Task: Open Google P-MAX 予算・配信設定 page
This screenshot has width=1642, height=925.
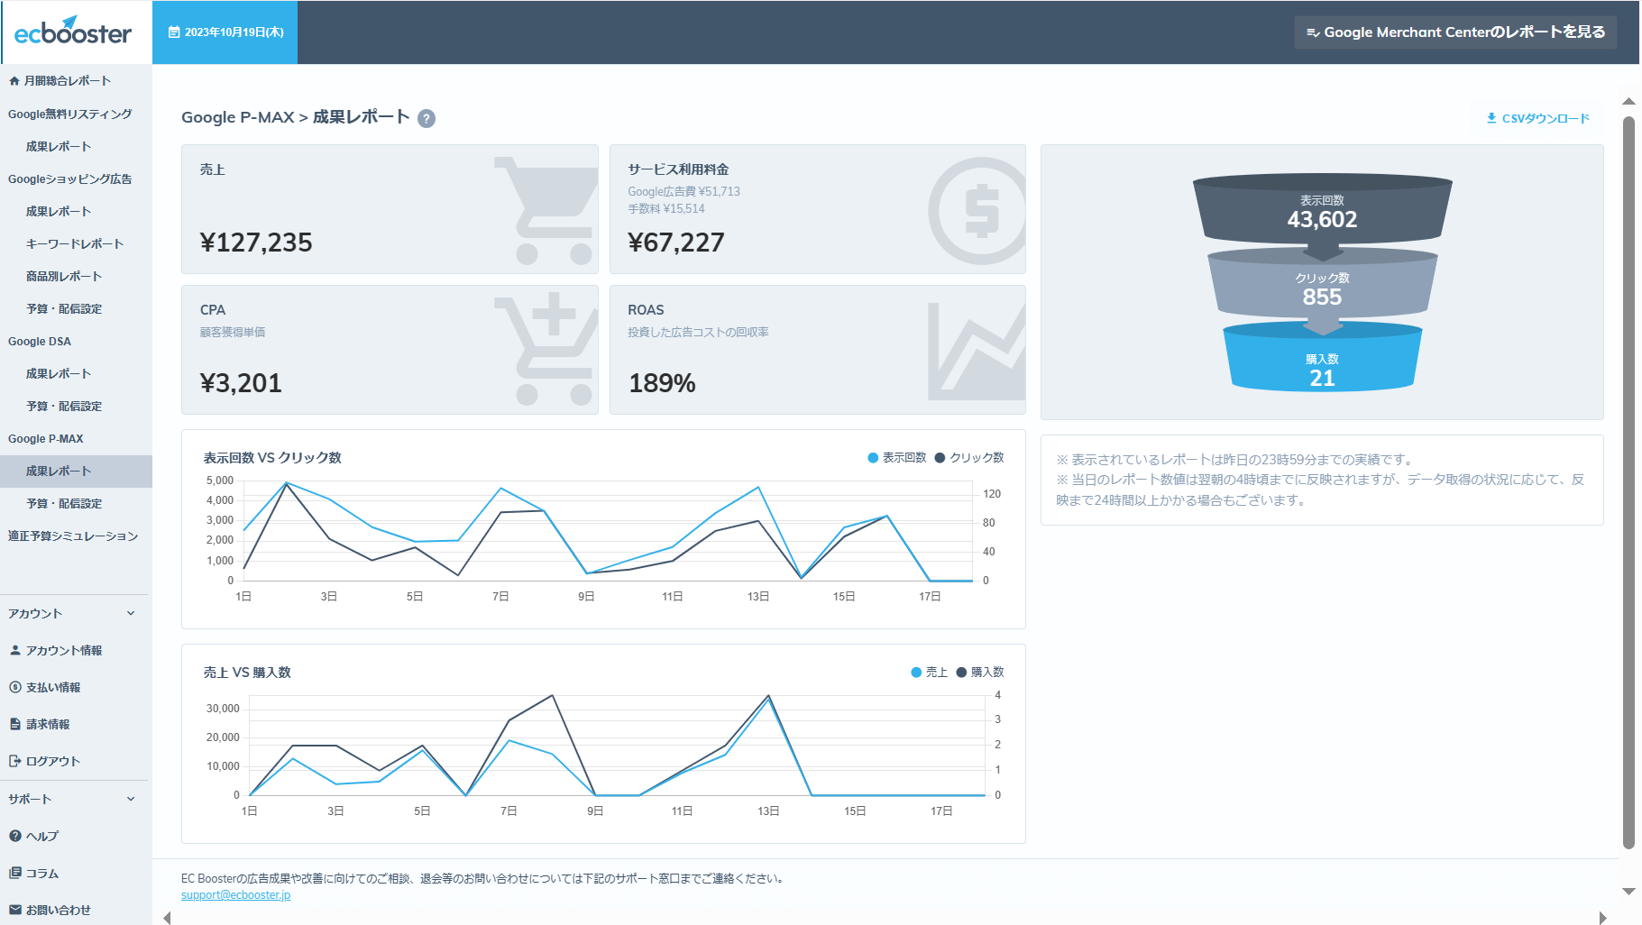Action: click(x=64, y=503)
